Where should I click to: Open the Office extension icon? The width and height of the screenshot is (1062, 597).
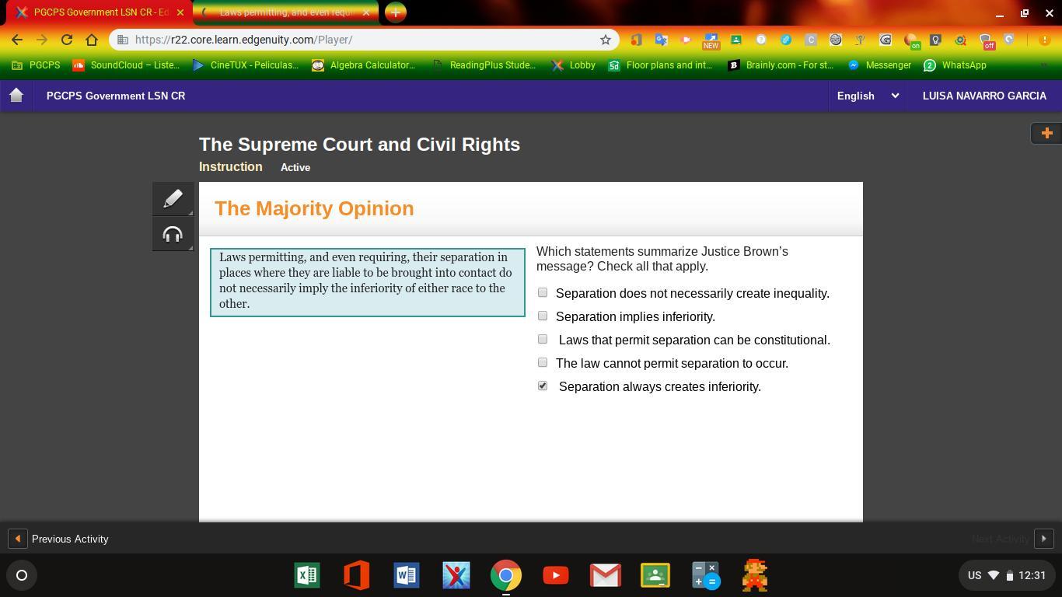pos(636,40)
